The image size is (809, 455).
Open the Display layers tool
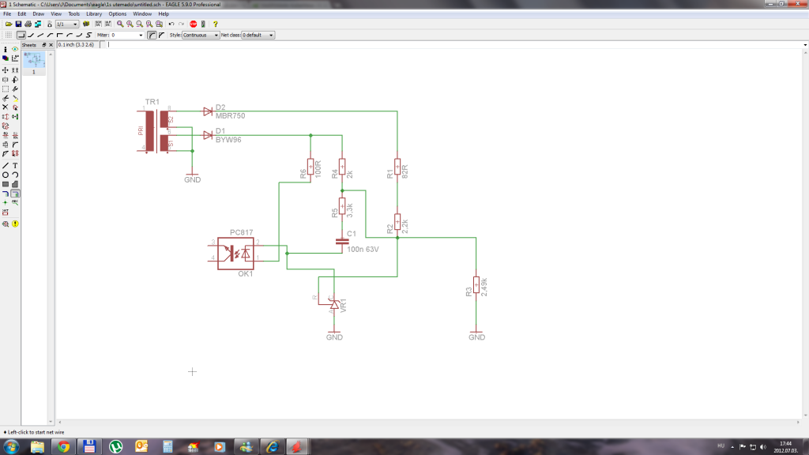(6, 58)
